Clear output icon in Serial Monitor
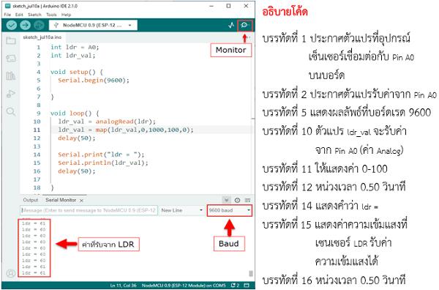Viewport: 439px width, 290px height. click(247, 200)
